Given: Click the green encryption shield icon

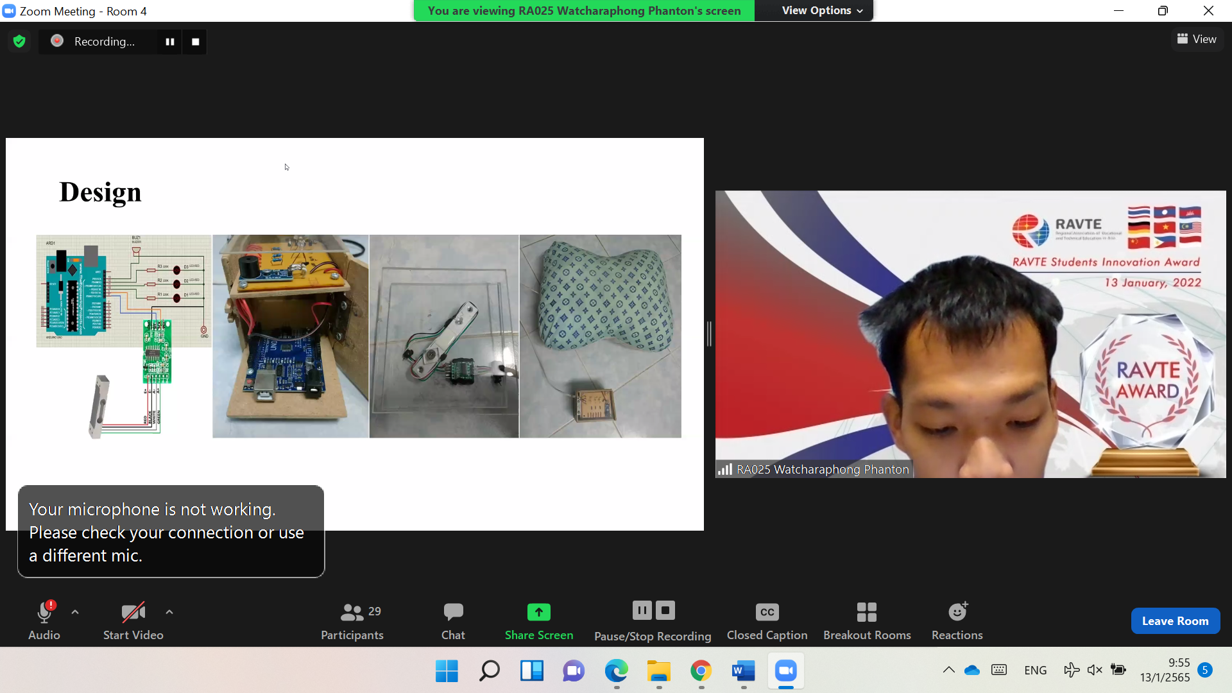Looking at the screenshot, I should tap(19, 42).
